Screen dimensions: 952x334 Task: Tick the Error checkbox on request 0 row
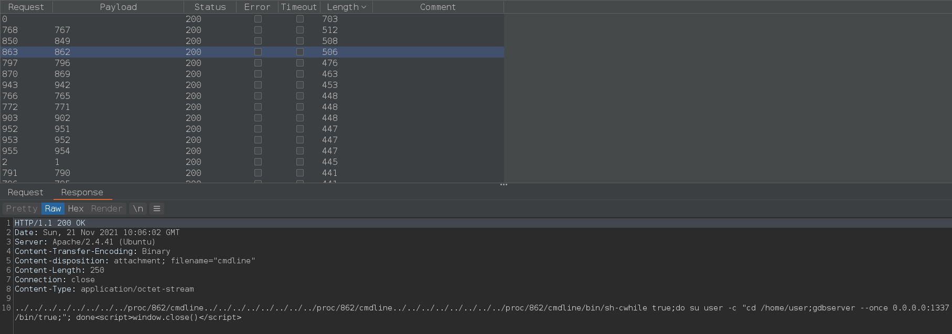[x=258, y=19]
